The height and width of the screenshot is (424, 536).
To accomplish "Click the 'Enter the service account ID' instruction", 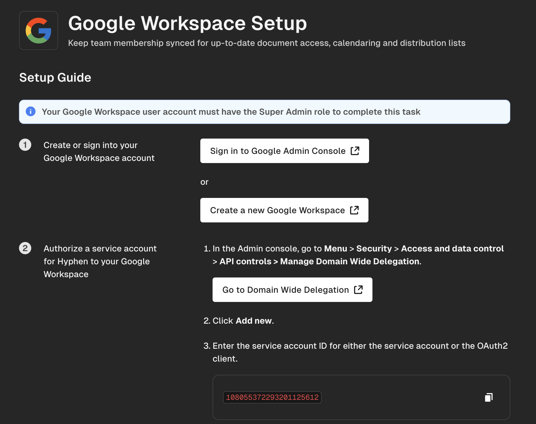I will click(360, 352).
